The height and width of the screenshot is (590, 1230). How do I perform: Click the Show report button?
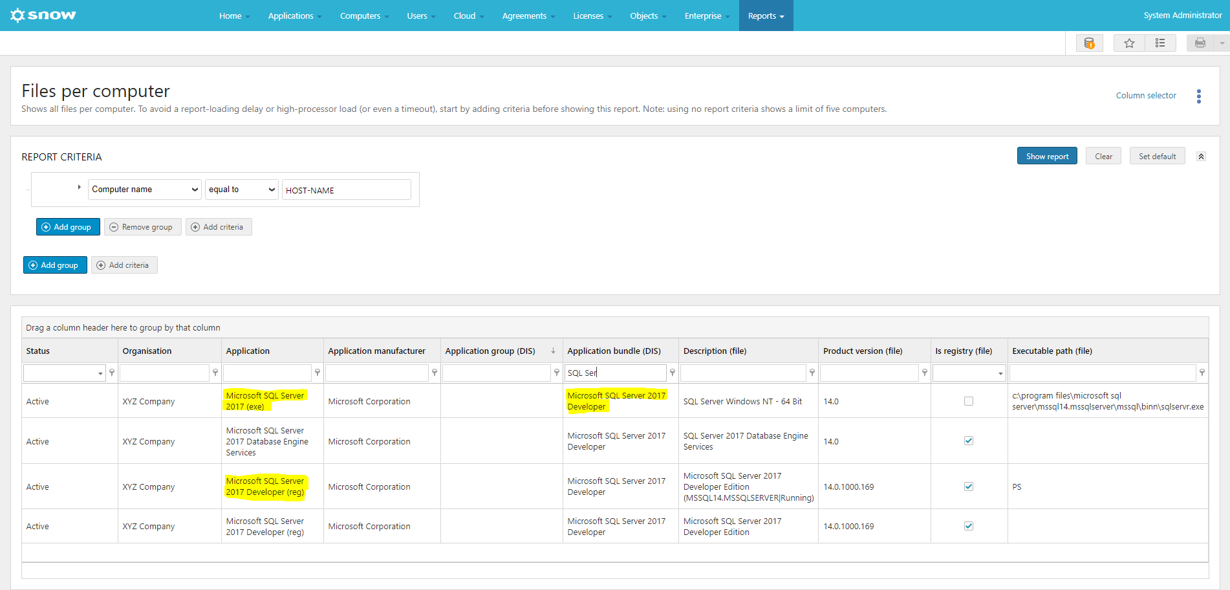click(x=1047, y=156)
